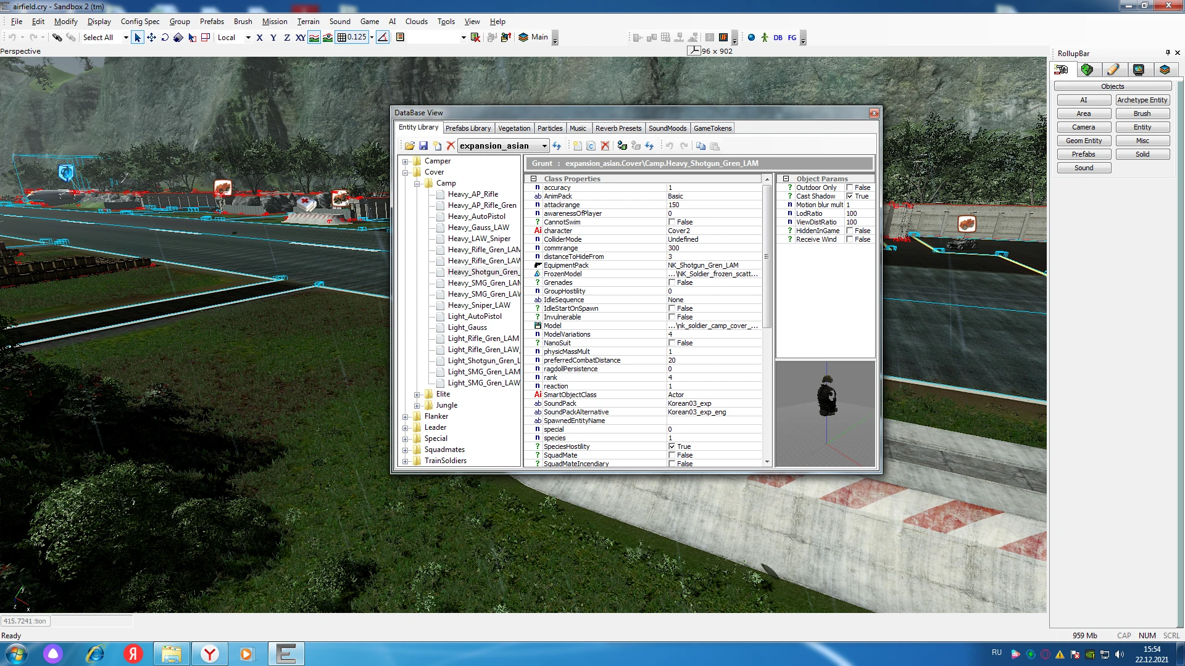The height and width of the screenshot is (666, 1185).
Task: Toggle Cast Shadow off in Object Params
Action: click(x=850, y=196)
